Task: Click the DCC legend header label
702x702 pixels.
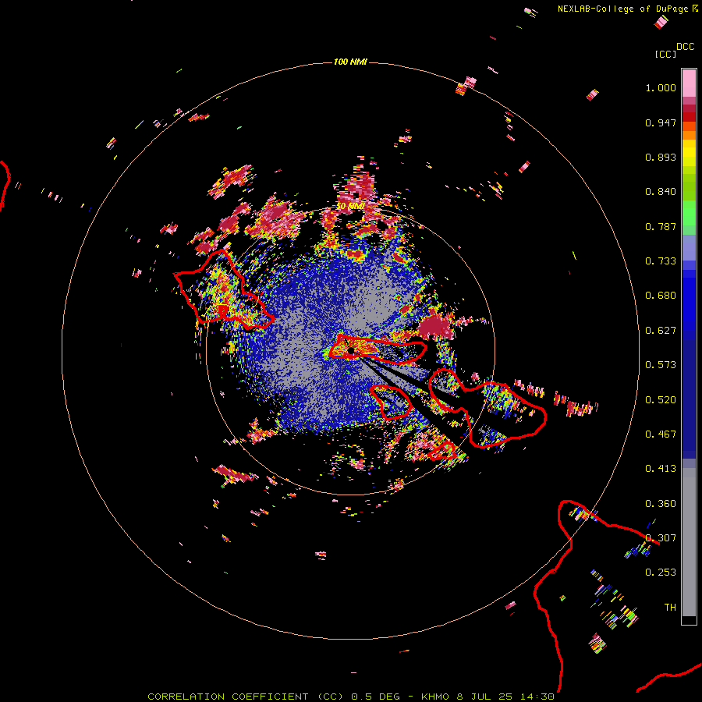Action: coord(686,47)
